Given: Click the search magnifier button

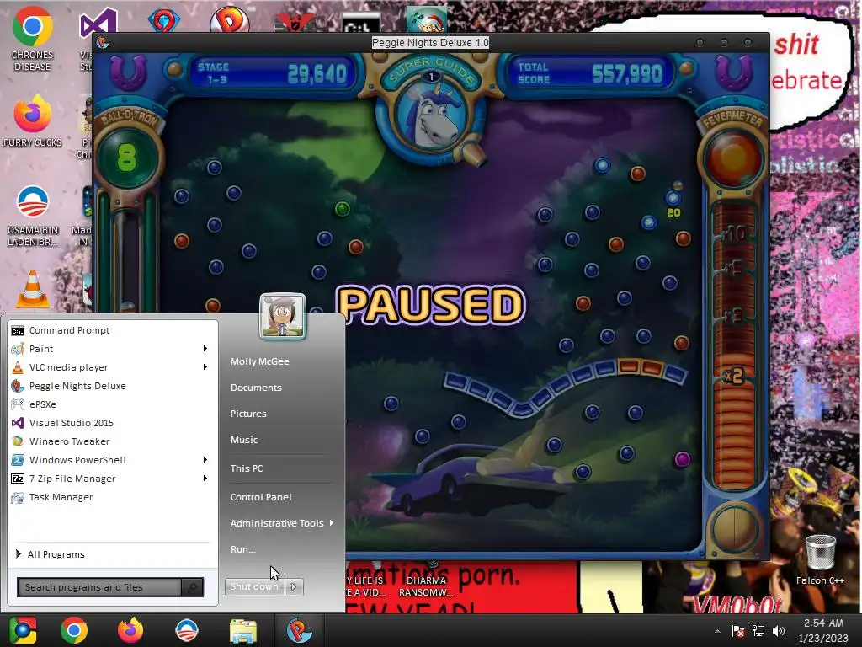Looking at the screenshot, I should coord(193,587).
